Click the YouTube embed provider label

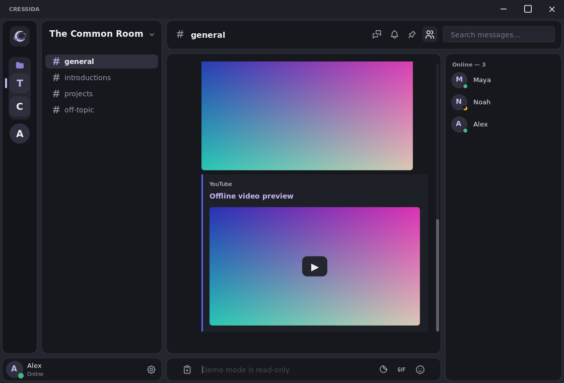click(221, 184)
